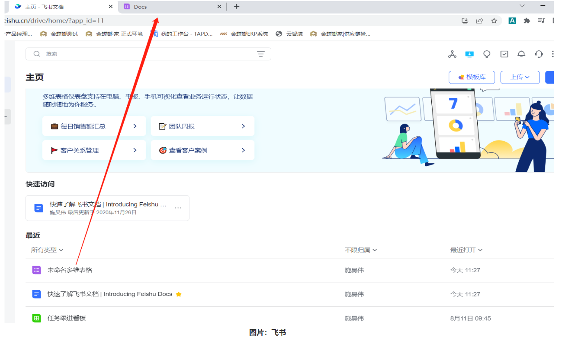570x341 pixels.
Task: Open the 金螳螂ERP系统 bookmark
Action: tap(244, 34)
